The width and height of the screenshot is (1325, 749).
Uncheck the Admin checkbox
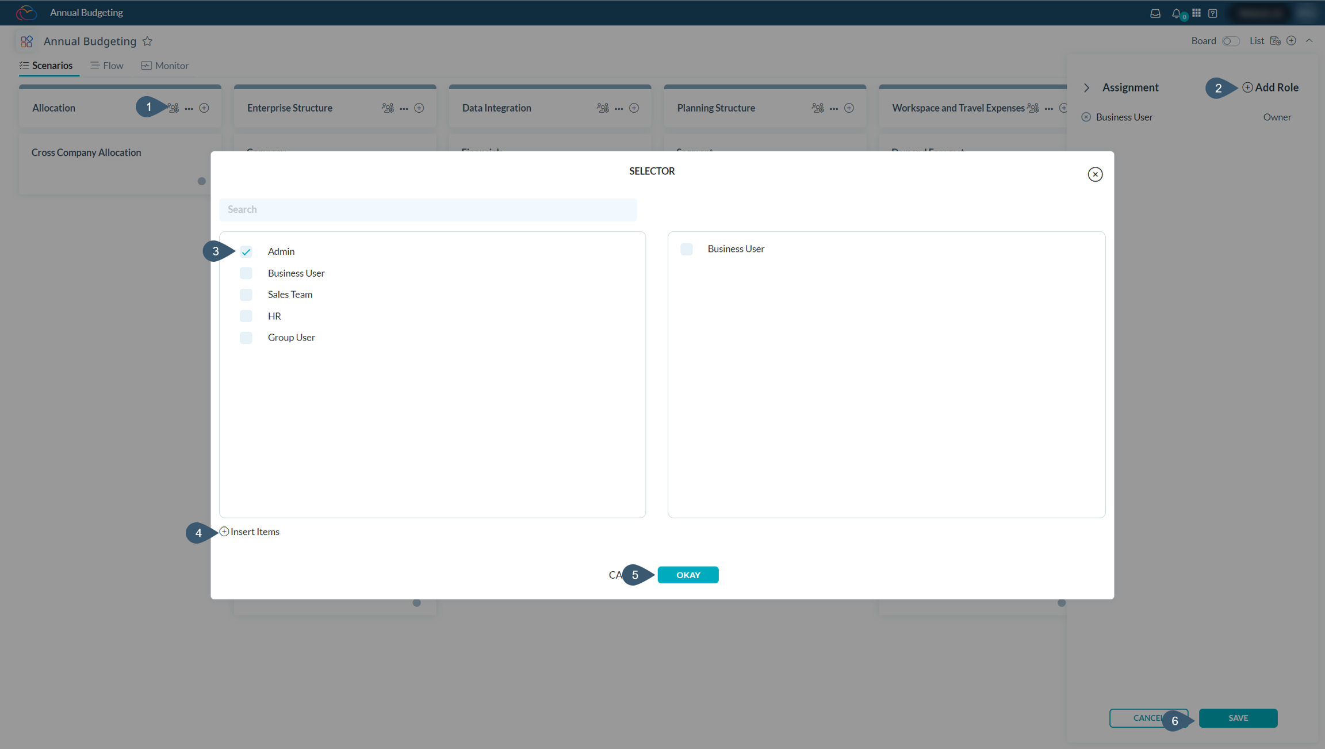246,251
